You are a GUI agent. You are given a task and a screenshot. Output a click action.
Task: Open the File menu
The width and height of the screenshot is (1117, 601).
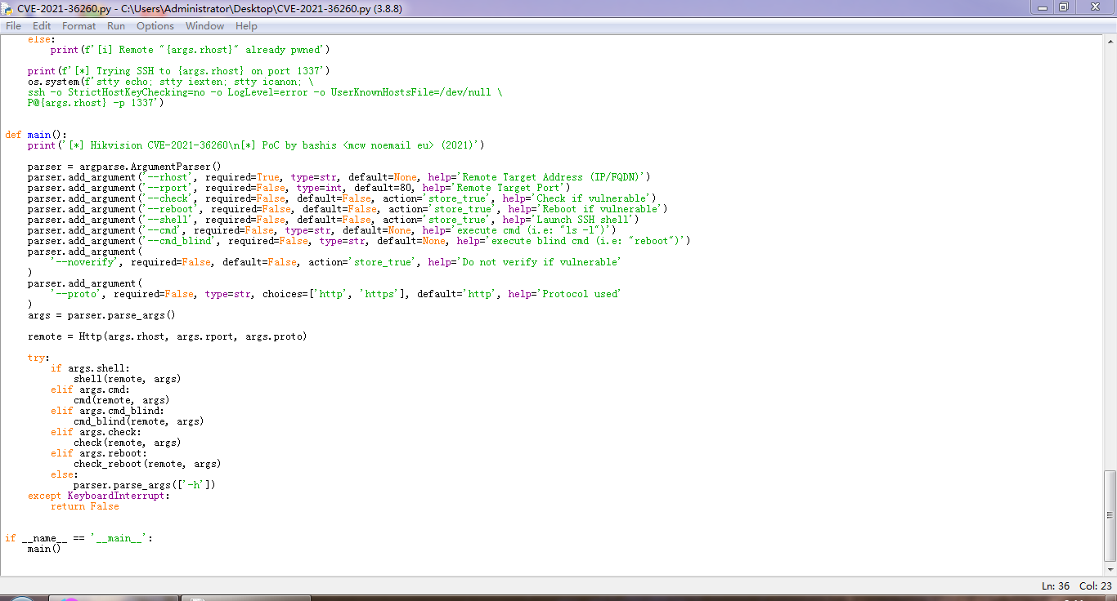pos(13,26)
